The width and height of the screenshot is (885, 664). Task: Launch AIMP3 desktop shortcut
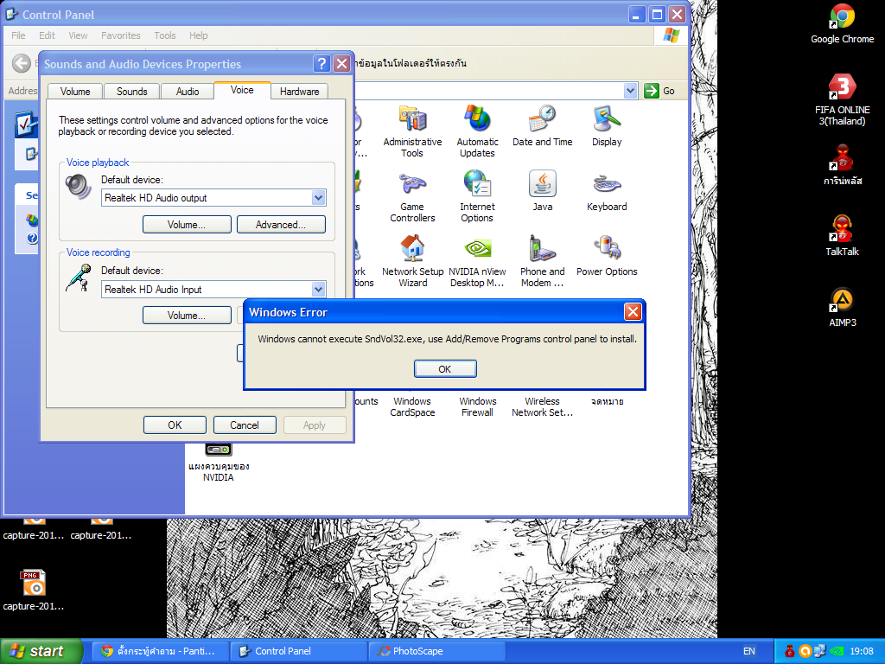coord(842,307)
